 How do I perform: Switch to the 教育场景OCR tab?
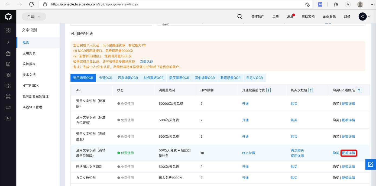click(x=231, y=78)
